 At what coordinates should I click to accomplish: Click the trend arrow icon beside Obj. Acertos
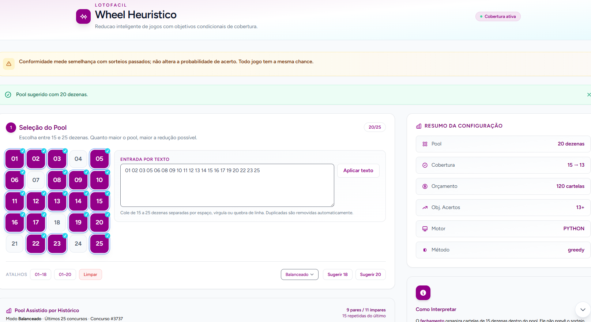click(x=425, y=208)
